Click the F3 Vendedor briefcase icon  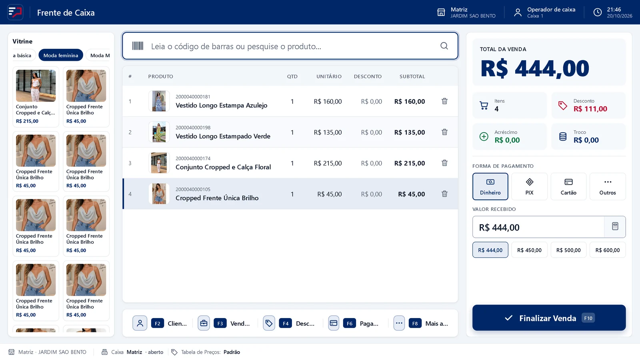click(204, 323)
